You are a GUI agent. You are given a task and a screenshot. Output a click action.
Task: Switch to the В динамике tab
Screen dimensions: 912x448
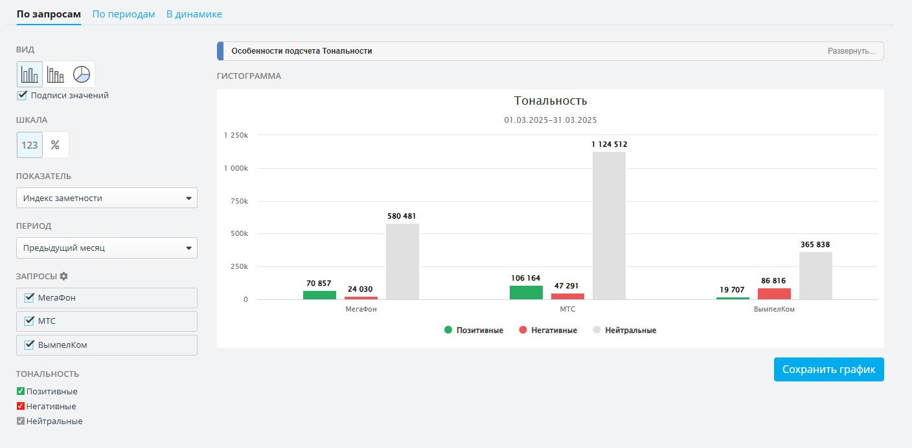(x=194, y=14)
